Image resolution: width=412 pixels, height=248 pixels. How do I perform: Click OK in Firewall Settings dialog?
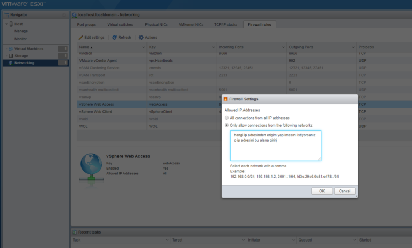[322, 191]
